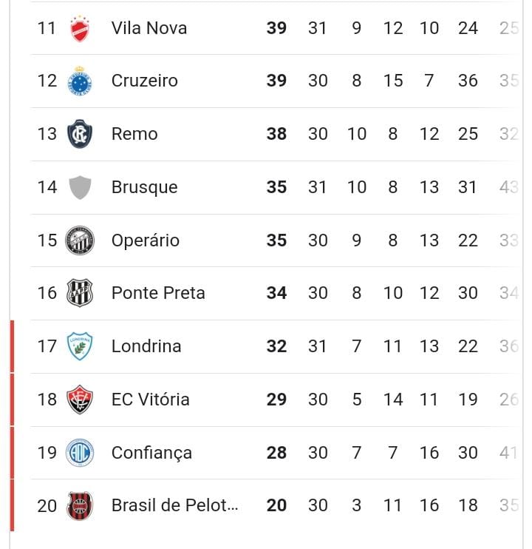
Task: Click the EC Vitória crest
Action: pos(80,400)
